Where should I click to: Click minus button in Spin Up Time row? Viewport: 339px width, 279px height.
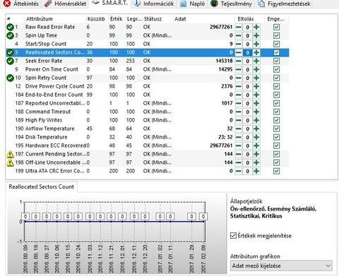point(239,35)
